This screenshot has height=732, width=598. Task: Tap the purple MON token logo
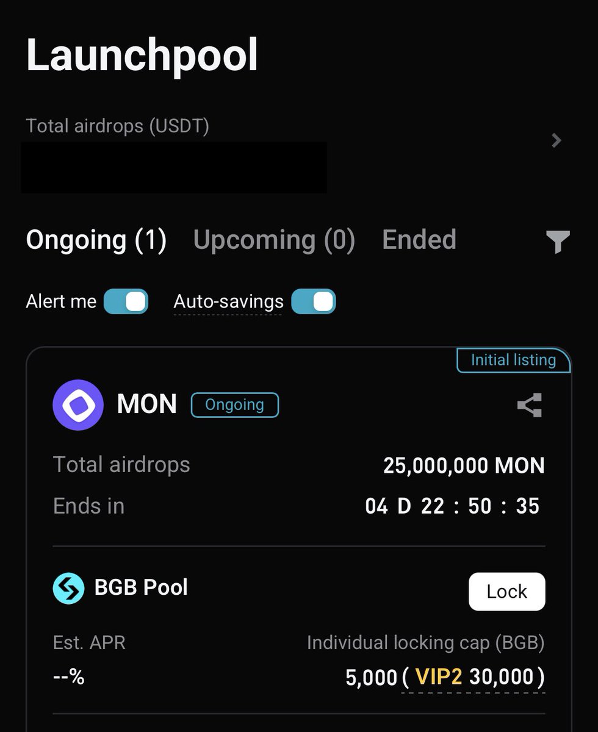(x=78, y=405)
